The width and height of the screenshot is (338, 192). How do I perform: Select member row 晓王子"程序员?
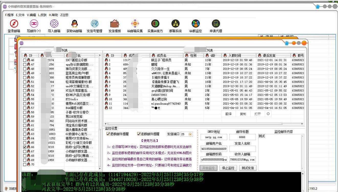(204, 60)
